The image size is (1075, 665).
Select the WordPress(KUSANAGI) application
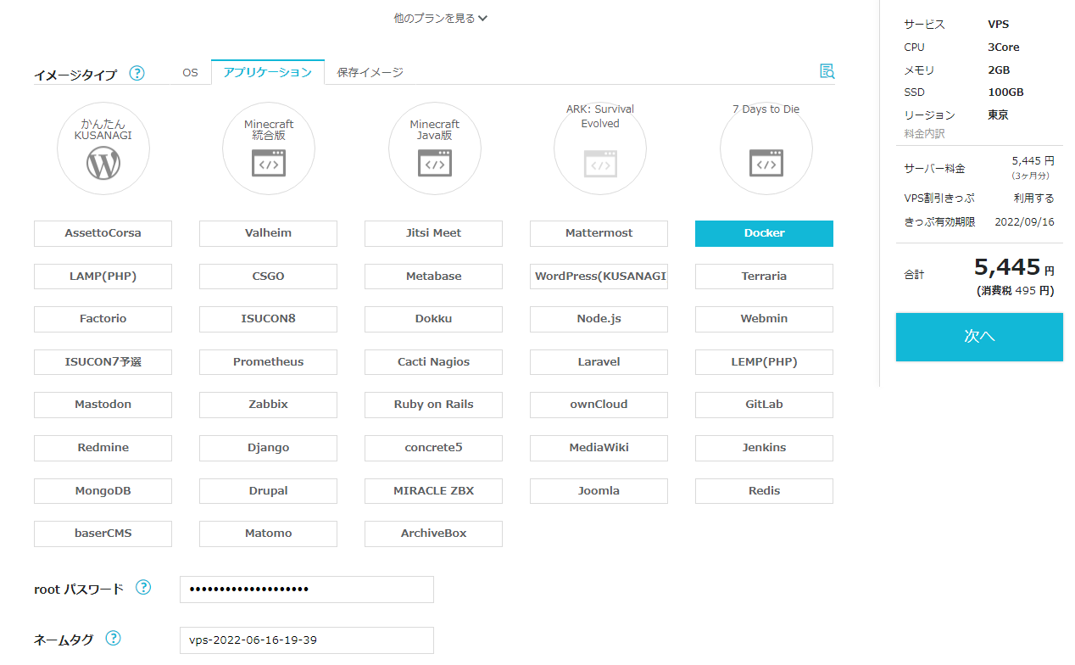click(x=599, y=277)
